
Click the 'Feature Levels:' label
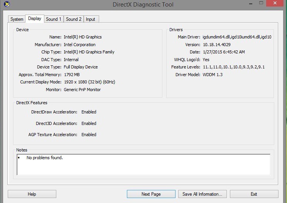[x=186, y=67]
